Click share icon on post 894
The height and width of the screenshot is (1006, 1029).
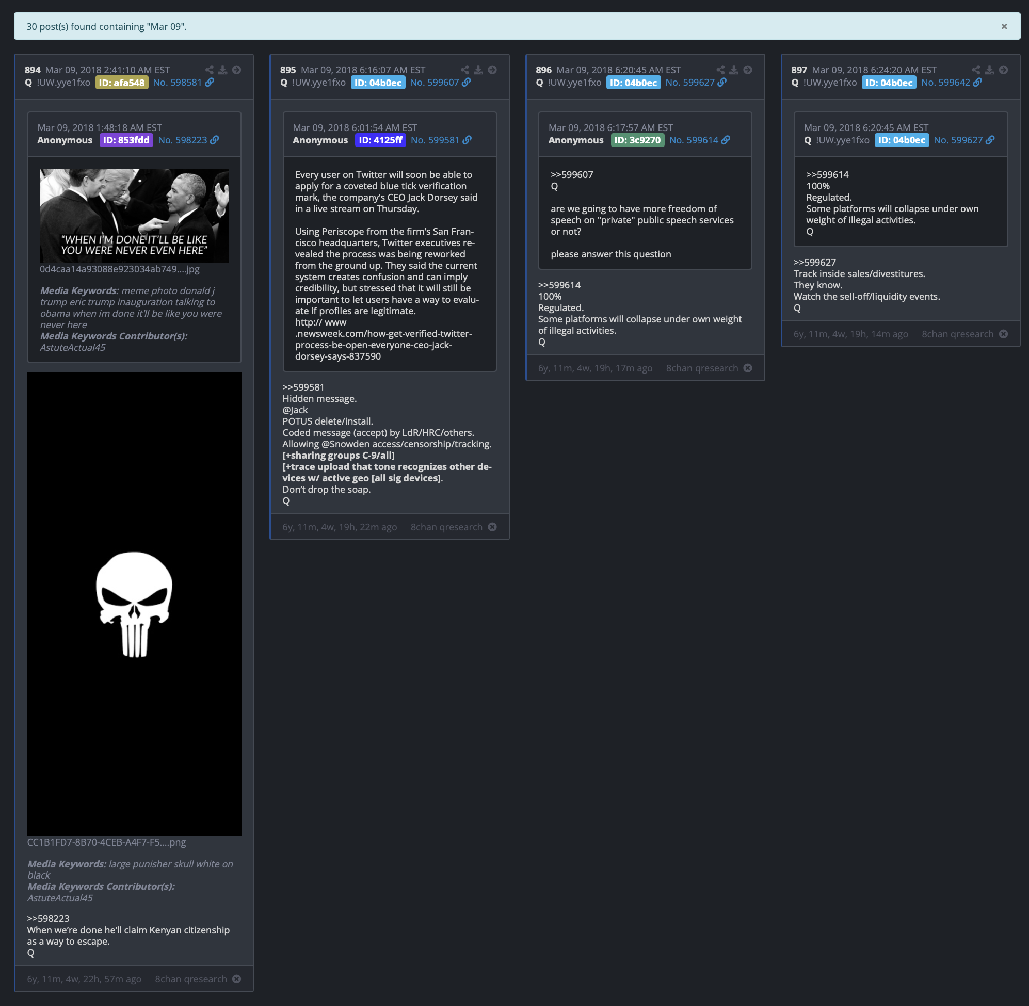(210, 70)
